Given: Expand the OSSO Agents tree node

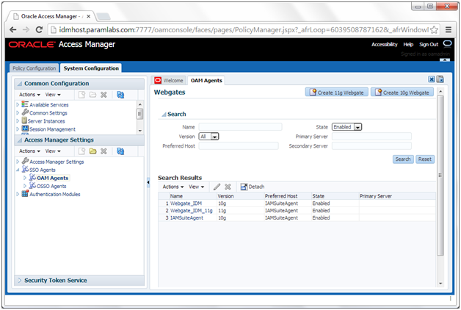Looking at the screenshot, I should click(25, 186).
